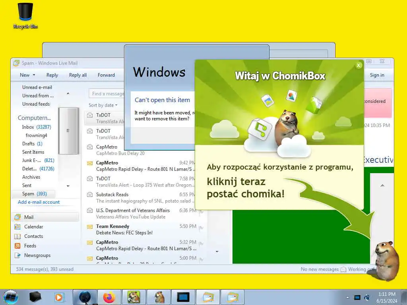Click the Working online status bar icon
Screen dimensions: 407x305
pyautogui.click(x=343, y=269)
